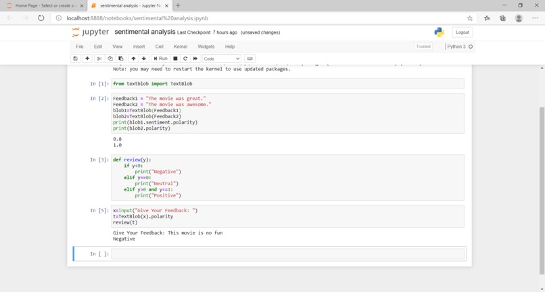Switch to the Home Page browser tab
This screenshot has height=292, width=545.
click(45, 5)
